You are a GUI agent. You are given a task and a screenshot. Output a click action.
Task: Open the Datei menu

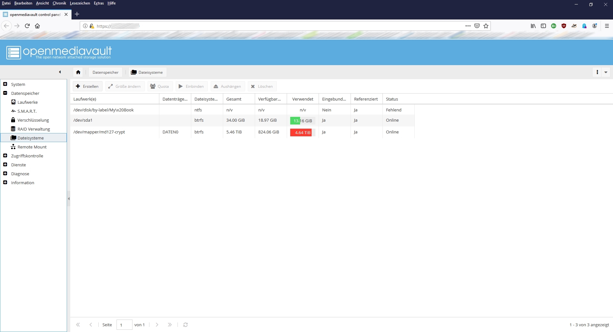coord(6,3)
